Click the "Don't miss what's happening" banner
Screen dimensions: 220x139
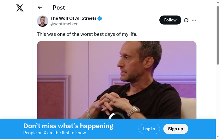(x=68, y=126)
